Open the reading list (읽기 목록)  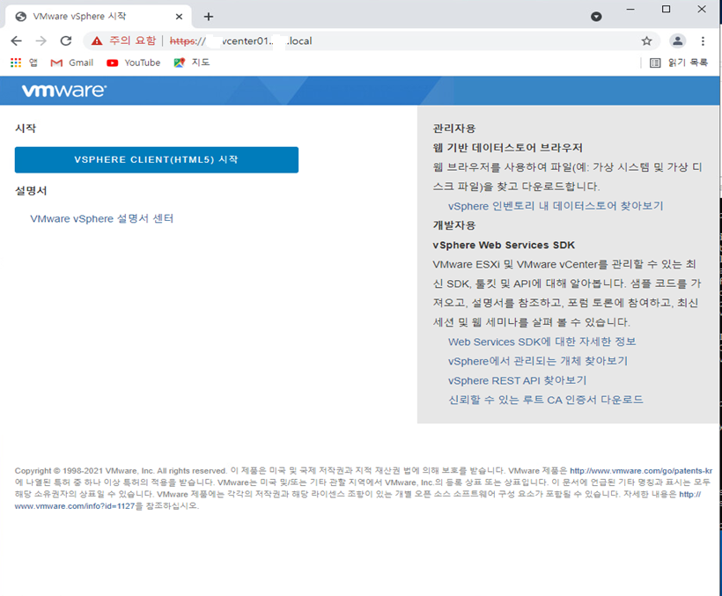coord(679,63)
